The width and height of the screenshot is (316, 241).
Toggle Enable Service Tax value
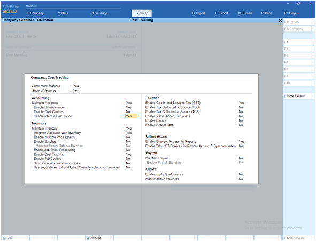[241, 125]
